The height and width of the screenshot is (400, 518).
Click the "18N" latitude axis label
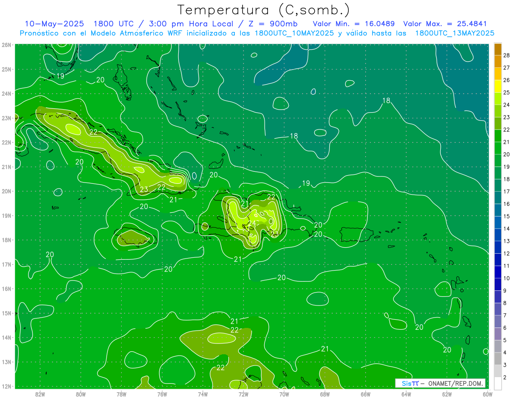coord(6,240)
